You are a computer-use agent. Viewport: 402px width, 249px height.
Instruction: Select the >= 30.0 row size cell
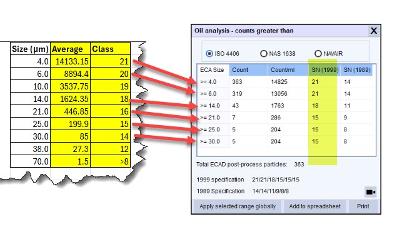tap(213, 141)
